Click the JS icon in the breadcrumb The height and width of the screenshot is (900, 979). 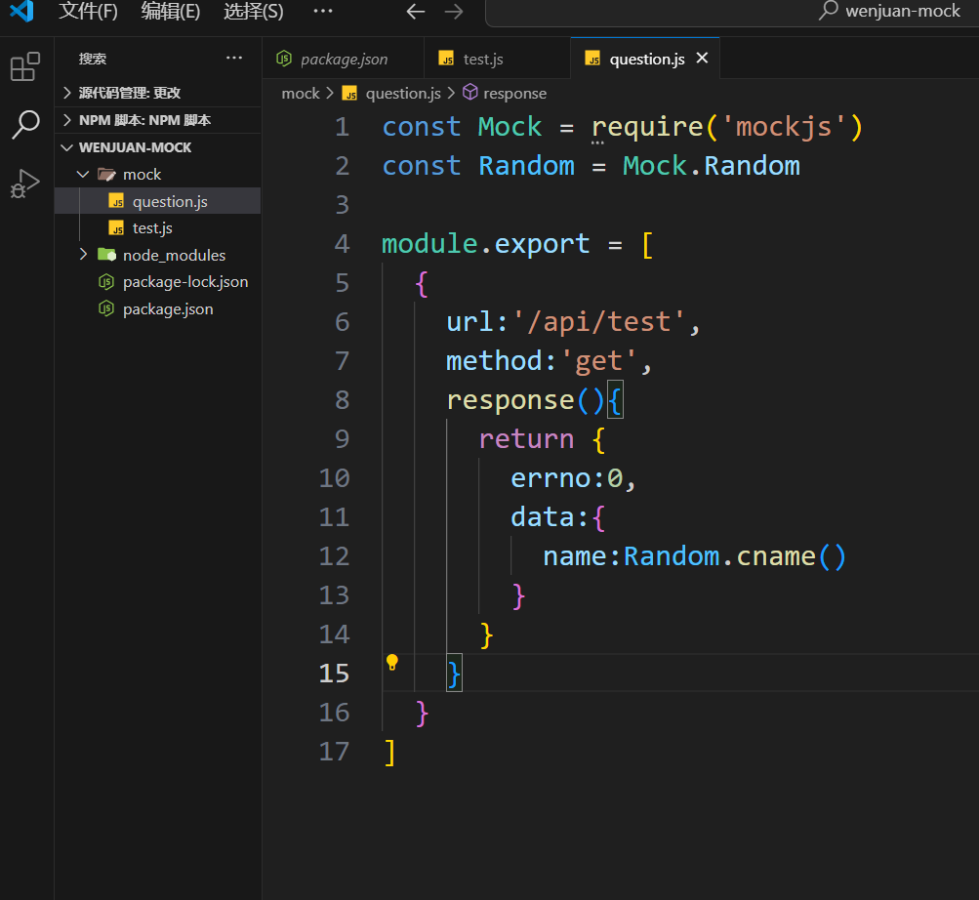click(x=349, y=93)
